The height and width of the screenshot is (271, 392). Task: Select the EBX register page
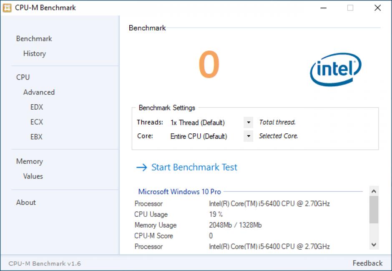pyautogui.click(x=37, y=137)
